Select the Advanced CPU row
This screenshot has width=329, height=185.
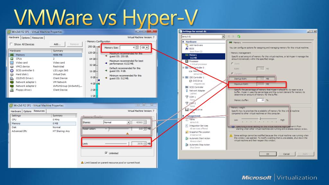[x=43, y=131]
